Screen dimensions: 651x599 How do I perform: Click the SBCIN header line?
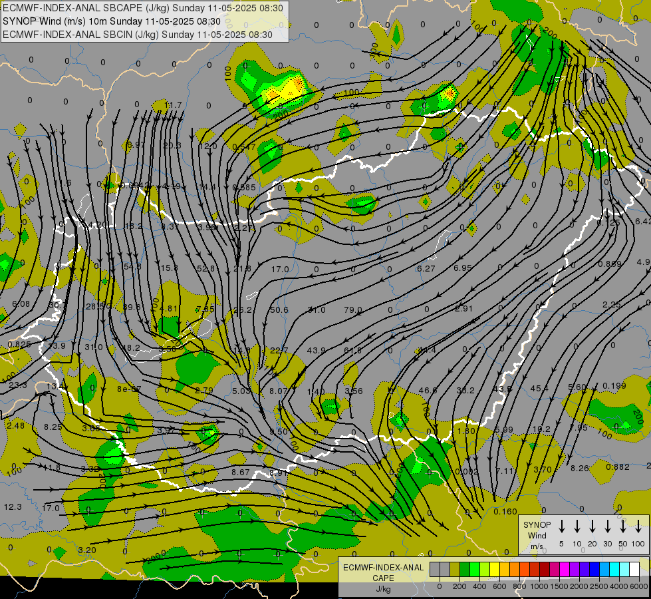coord(138,35)
